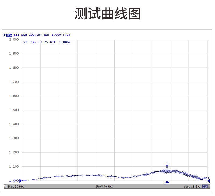Click marker 1 triangle on the trace
Screen dimensions: 215x196
click(167, 167)
